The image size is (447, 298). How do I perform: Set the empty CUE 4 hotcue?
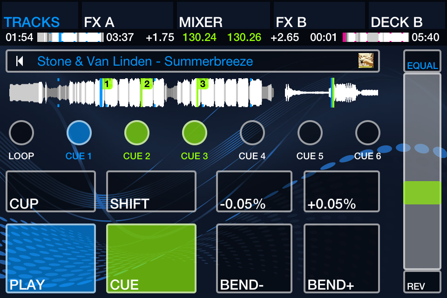click(x=252, y=133)
